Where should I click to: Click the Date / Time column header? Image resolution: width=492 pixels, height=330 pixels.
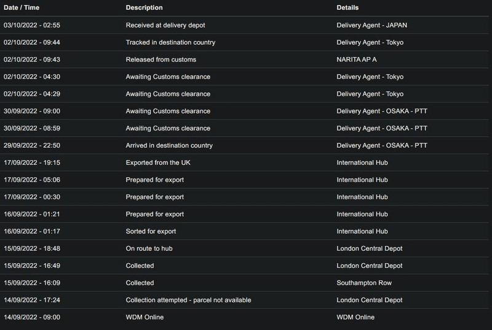[x=22, y=7]
